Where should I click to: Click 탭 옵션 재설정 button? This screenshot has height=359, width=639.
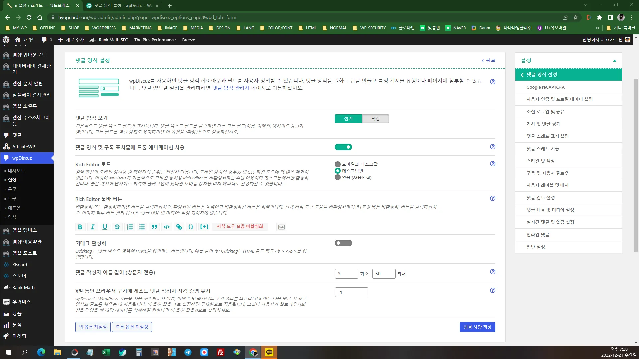[x=93, y=327]
